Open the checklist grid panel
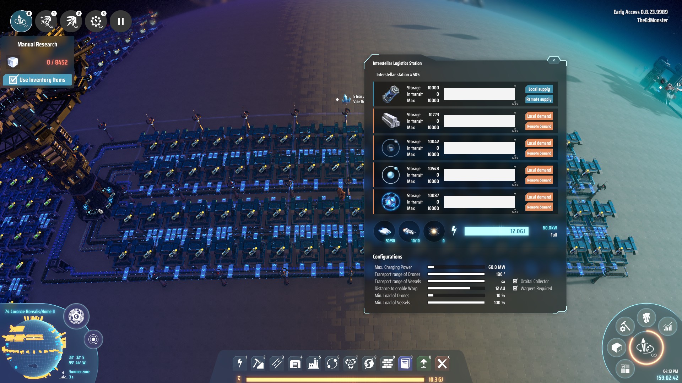The height and width of the screenshot is (383, 682). pyautogui.click(x=625, y=369)
